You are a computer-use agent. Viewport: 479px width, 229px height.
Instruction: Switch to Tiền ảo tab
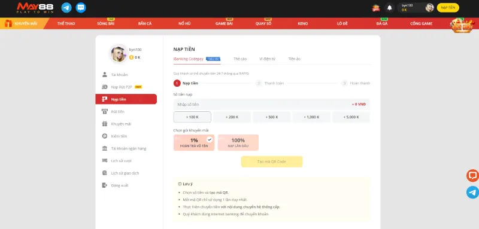(294, 59)
